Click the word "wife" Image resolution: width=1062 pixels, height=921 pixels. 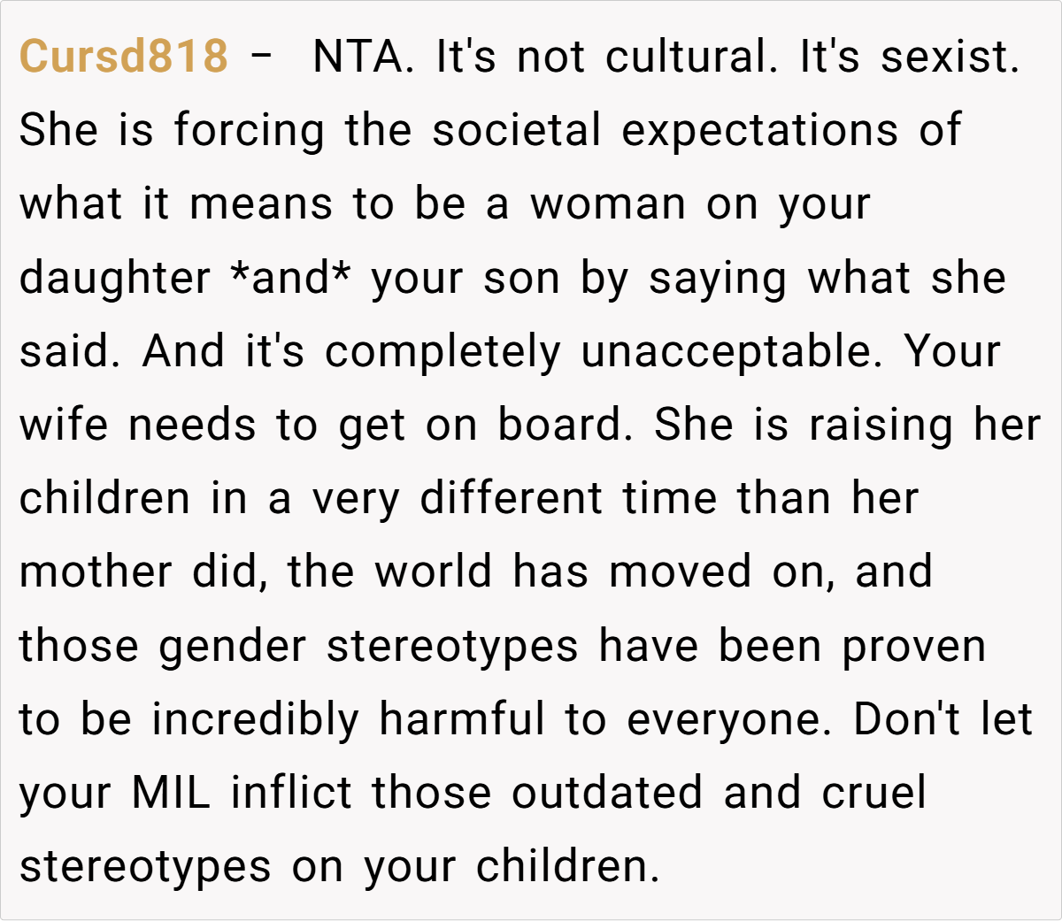tap(64, 426)
